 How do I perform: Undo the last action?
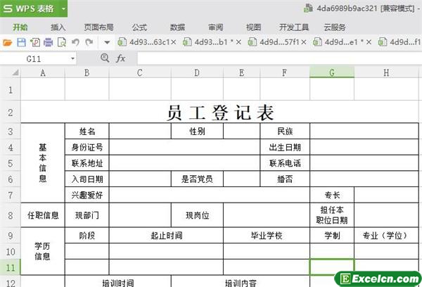pyautogui.click(x=76, y=42)
